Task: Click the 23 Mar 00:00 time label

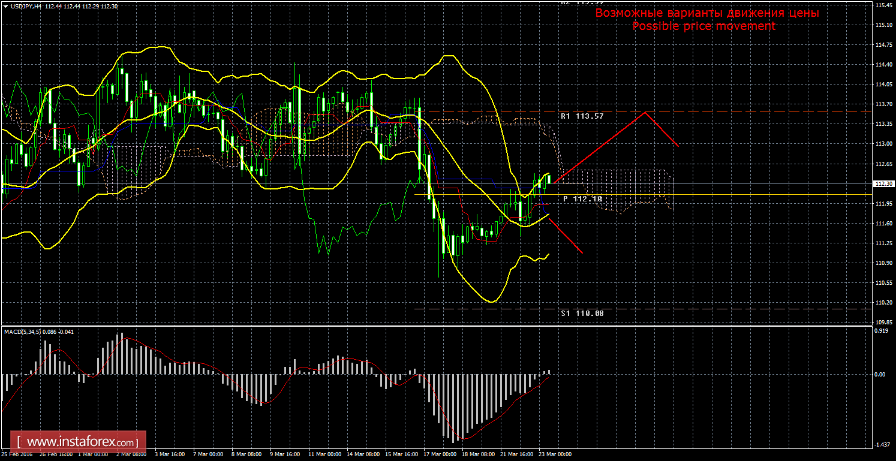Action: pyautogui.click(x=556, y=455)
